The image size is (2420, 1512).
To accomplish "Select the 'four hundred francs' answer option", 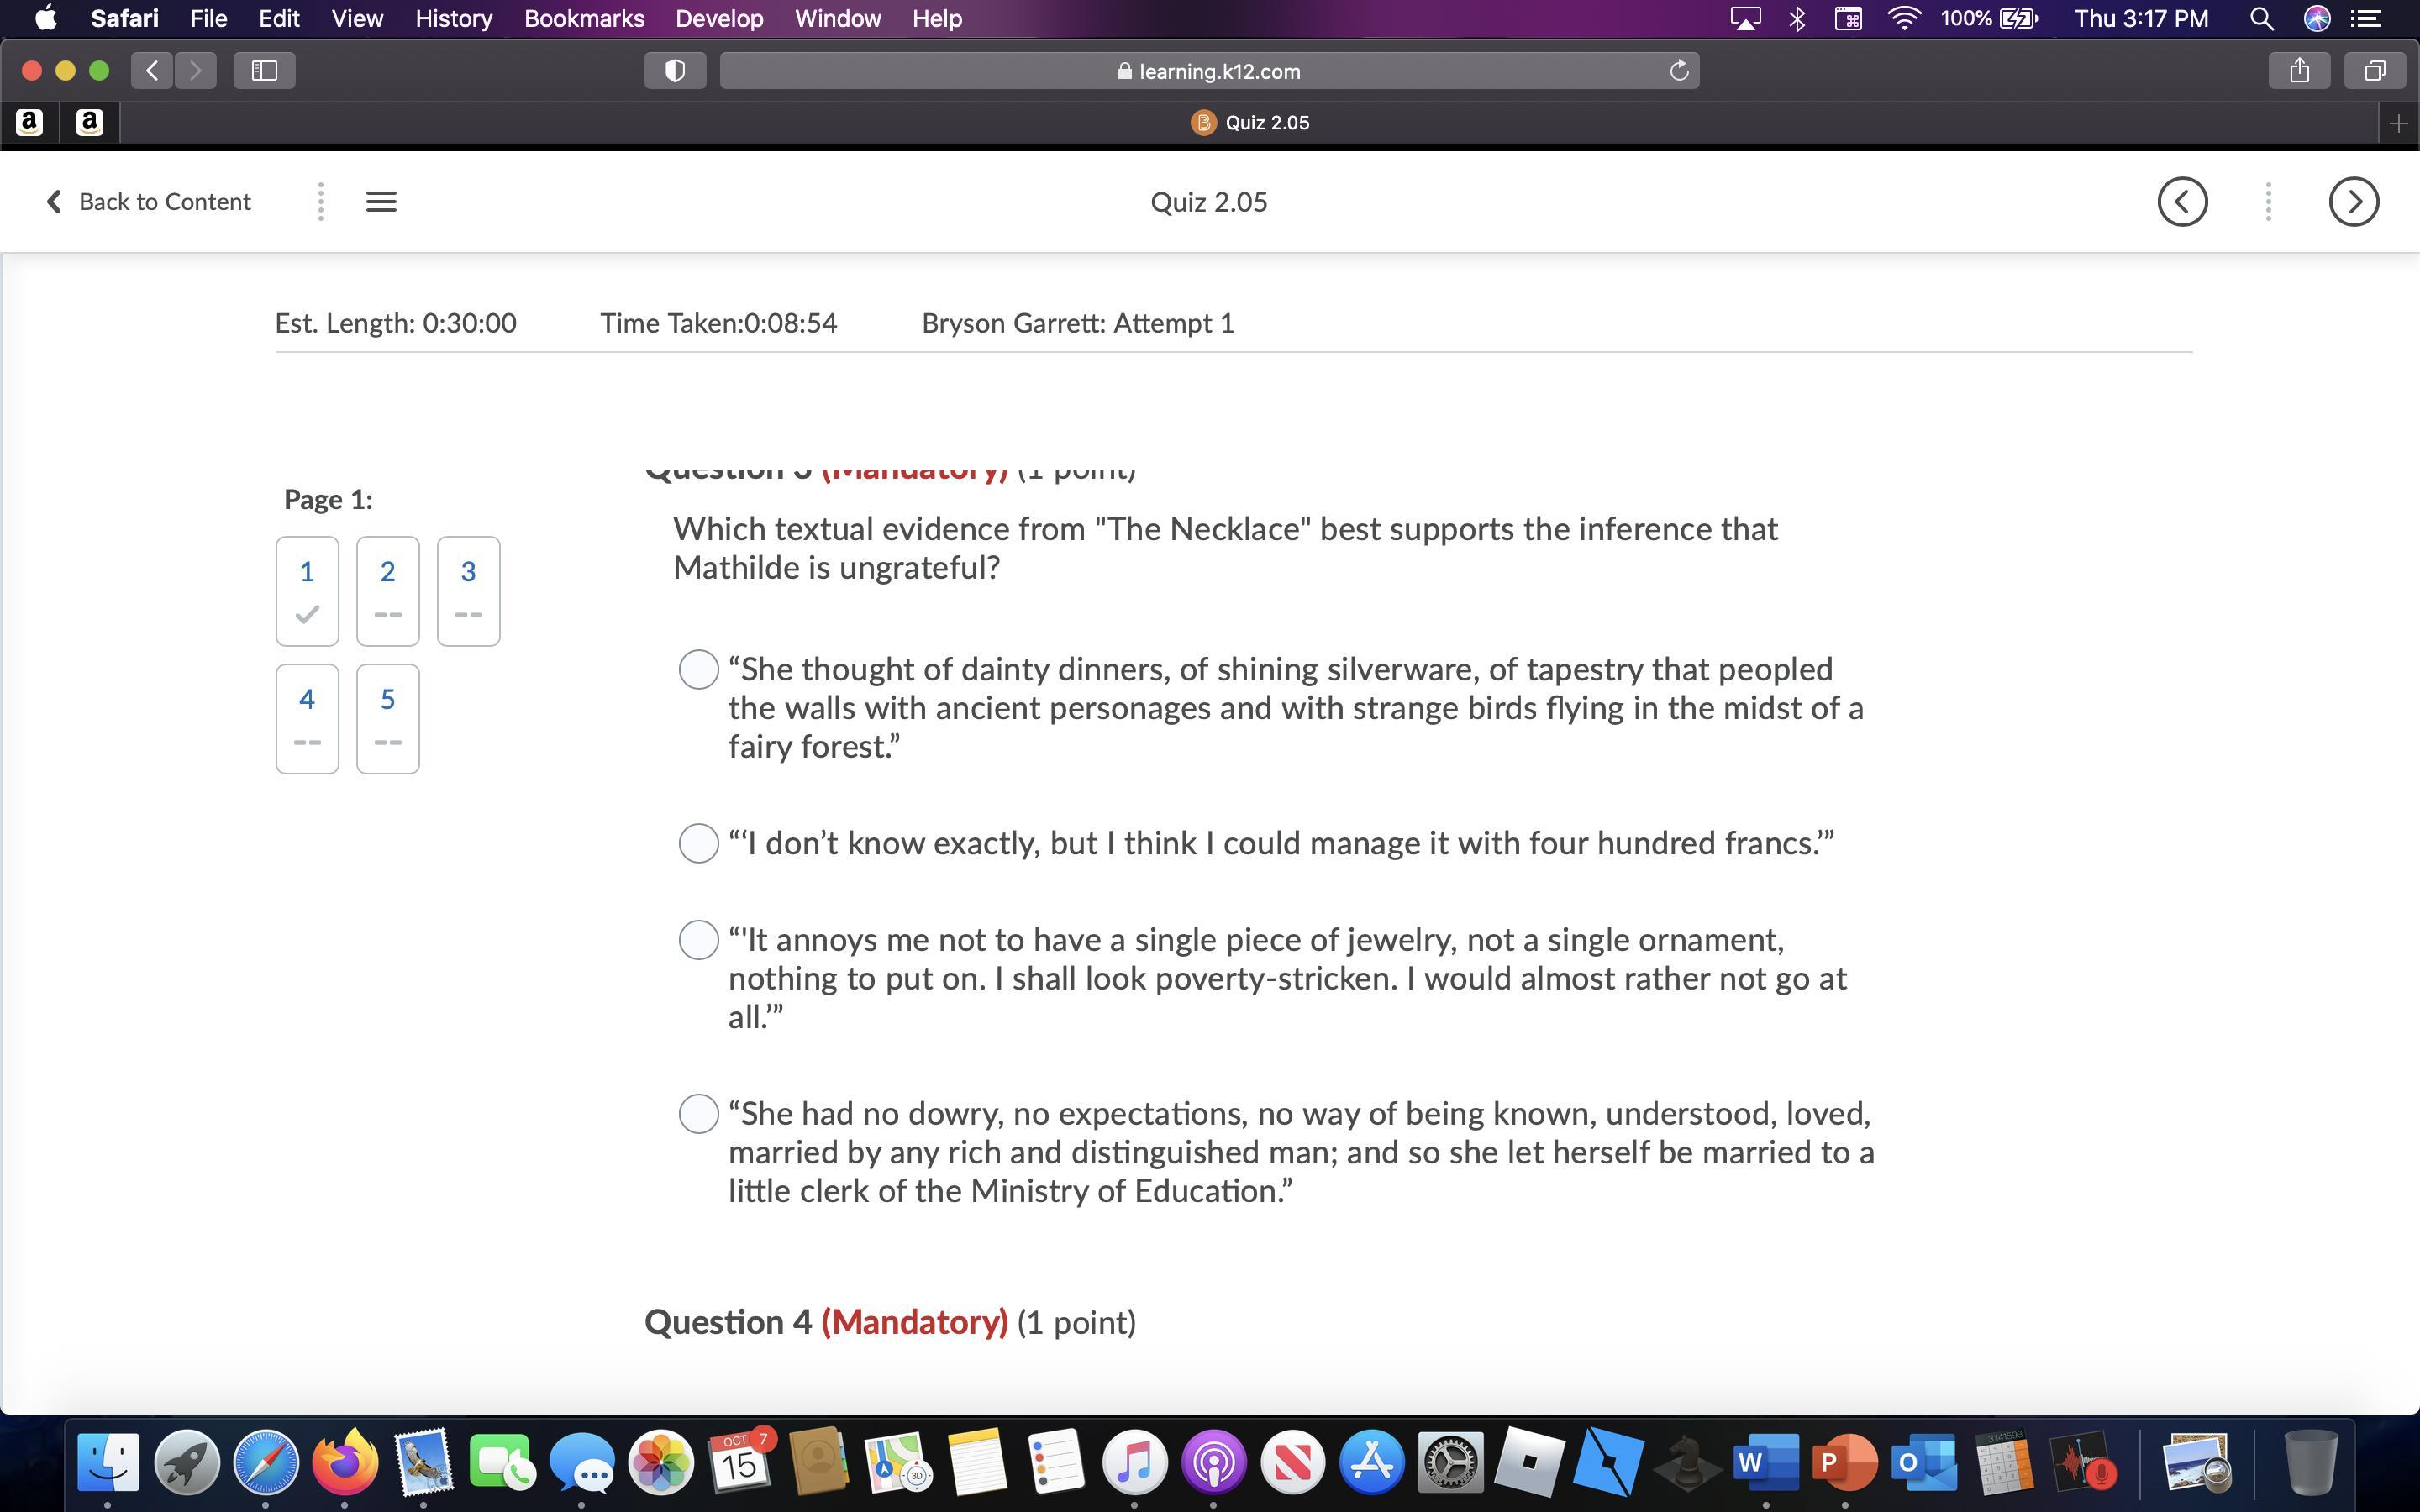I will (x=698, y=843).
